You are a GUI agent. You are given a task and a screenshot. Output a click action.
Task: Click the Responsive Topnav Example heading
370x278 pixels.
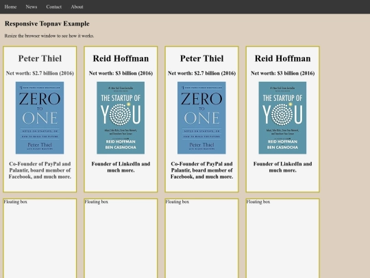[47, 23]
